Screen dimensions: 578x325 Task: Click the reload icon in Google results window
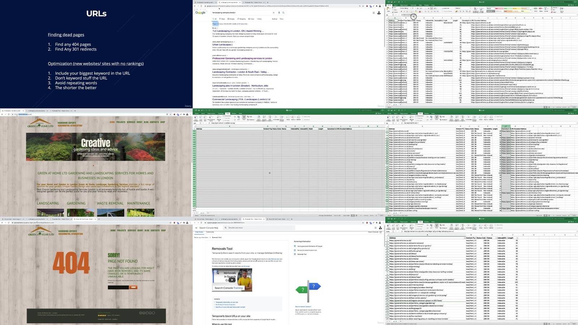point(201,6)
